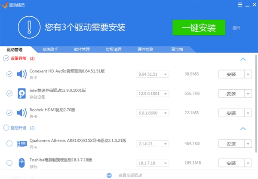This screenshot has width=258, height=179.
Task: Click the green 一键安装 button
Action: (199, 27)
